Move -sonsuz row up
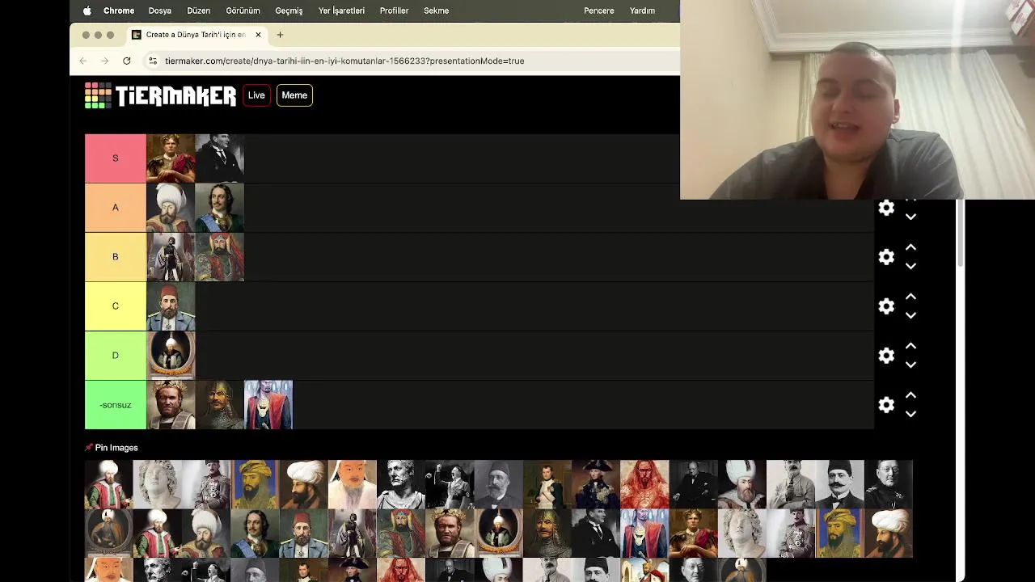The width and height of the screenshot is (1035, 582). point(910,395)
